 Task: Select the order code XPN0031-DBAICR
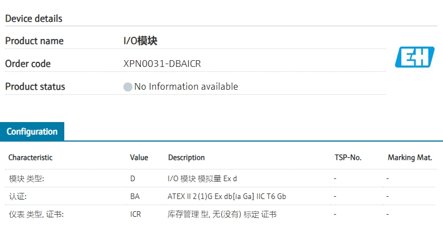pyautogui.click(x=162, y=64)
